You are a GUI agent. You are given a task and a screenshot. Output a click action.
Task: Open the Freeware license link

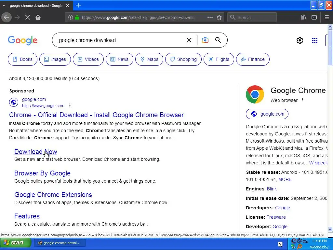tap(276, 217)
